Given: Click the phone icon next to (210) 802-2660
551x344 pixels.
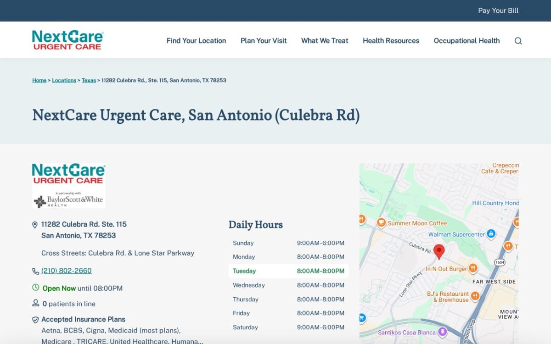Looking at the screenshot, I should pyautogui.click(x=35, y=271).
